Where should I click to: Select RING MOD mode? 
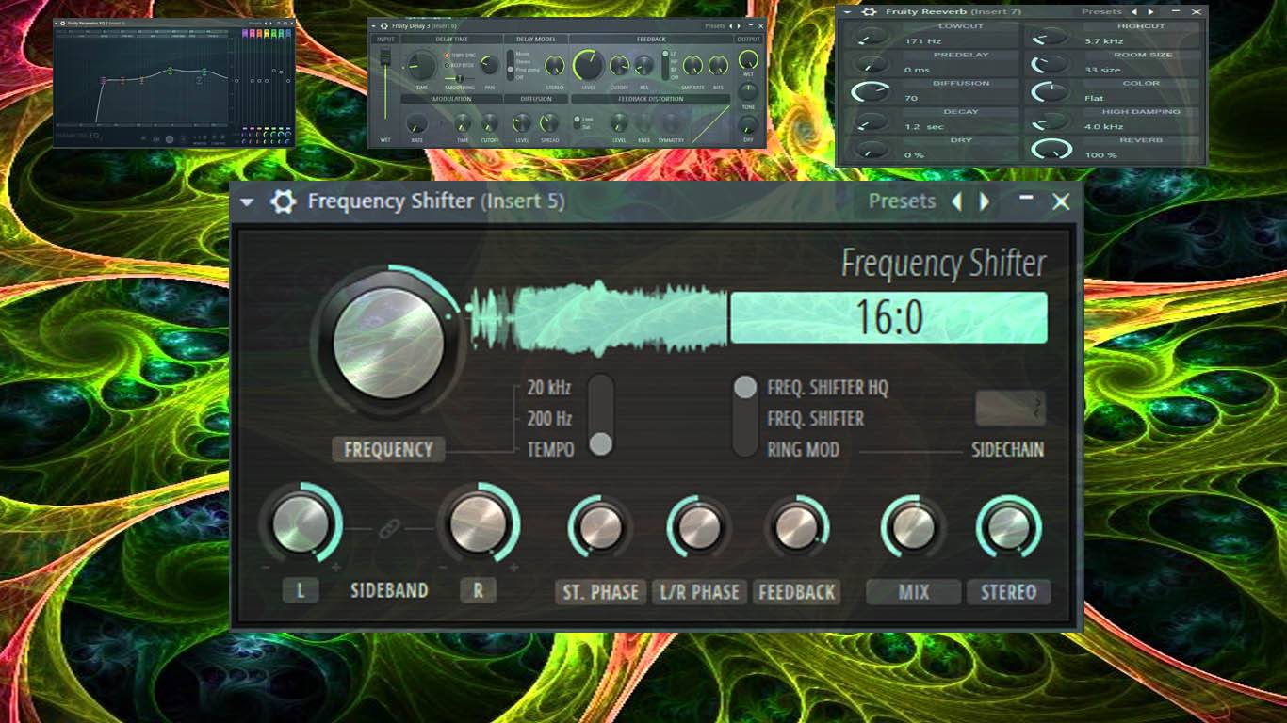[x=803, y=450]
